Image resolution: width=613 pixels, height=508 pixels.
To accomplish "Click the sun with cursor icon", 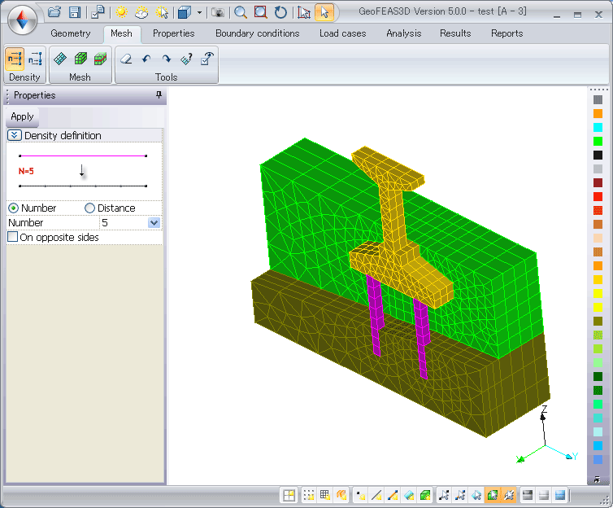I will coord(162,12).
